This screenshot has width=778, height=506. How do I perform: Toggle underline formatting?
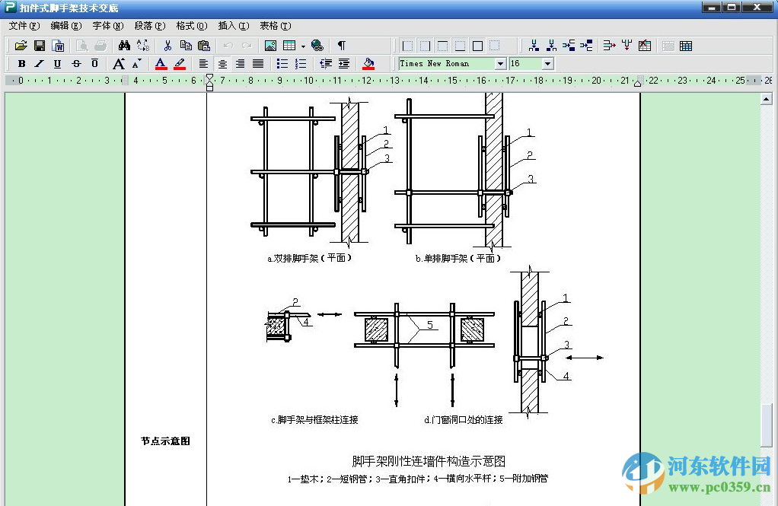coord(58,63)
